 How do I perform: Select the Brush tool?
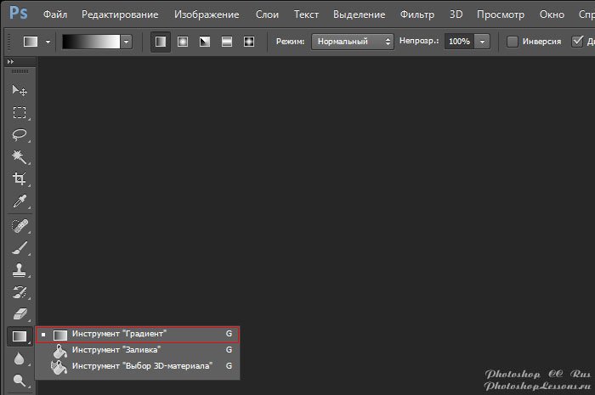[x=19, y=248]
